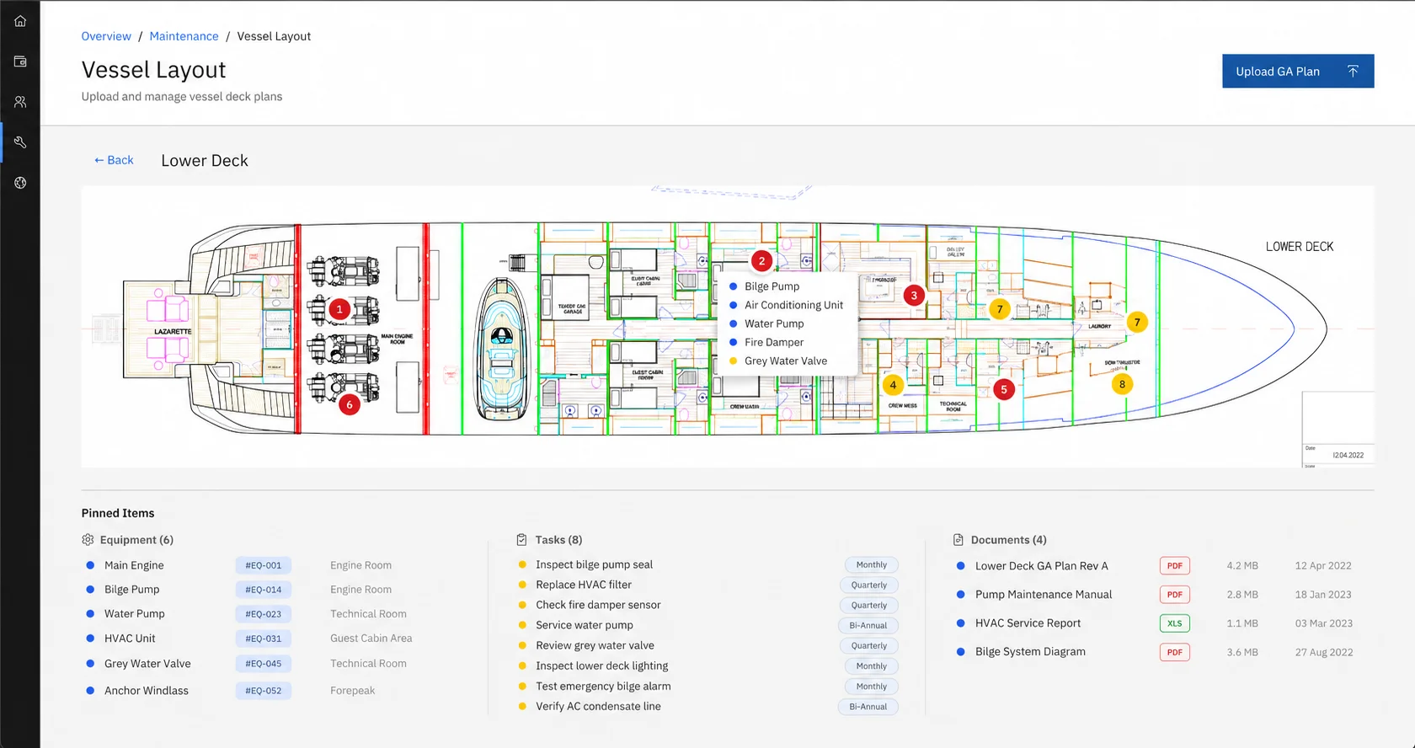
Task: Open the wallet icon in sidebar
Action: (20, 61)
